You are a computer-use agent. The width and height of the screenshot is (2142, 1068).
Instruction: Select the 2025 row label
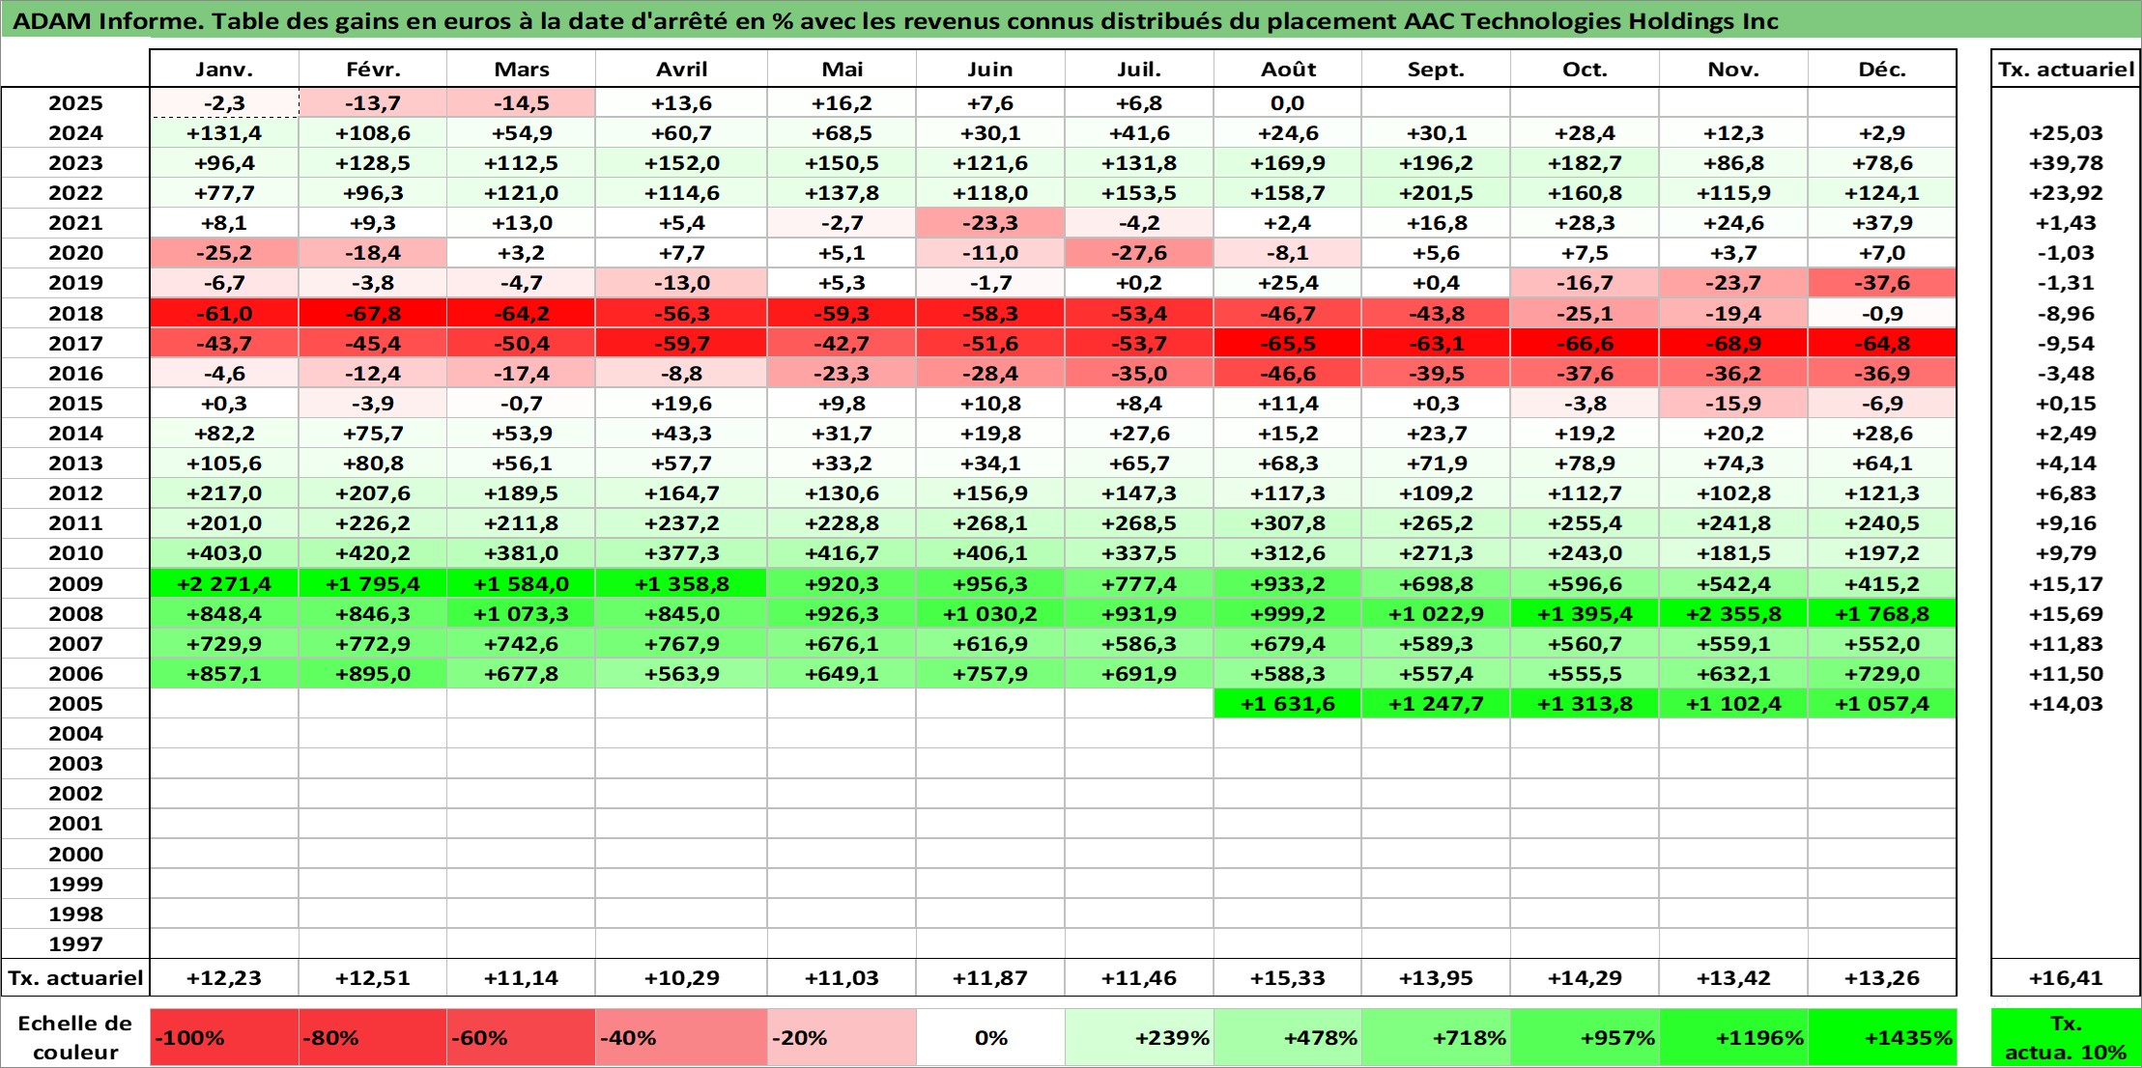pyautogui.click(x=75, y=103)
